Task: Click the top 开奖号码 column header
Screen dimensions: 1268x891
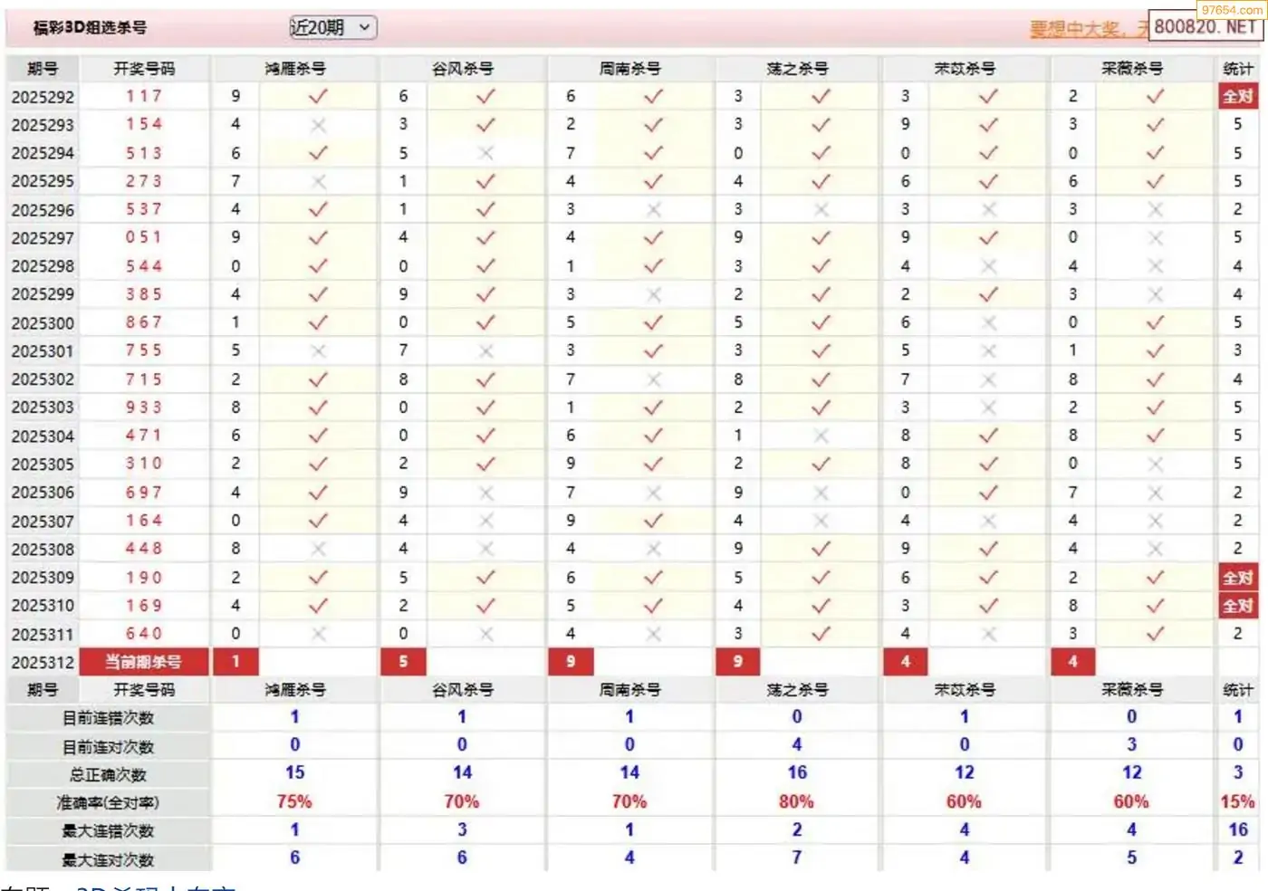Action: 144,69
